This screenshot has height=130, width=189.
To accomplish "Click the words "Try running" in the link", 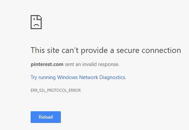I will (x=43, y=77).
